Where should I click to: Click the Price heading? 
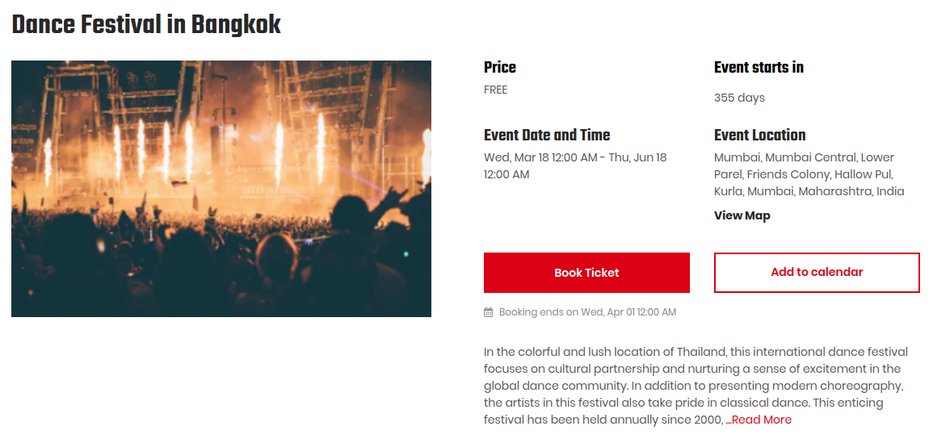pyautogui.click(x=500, y=68)
